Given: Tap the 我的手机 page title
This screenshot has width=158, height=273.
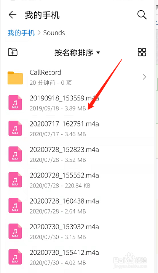Looking at the screenshot, I should (42, 15).
